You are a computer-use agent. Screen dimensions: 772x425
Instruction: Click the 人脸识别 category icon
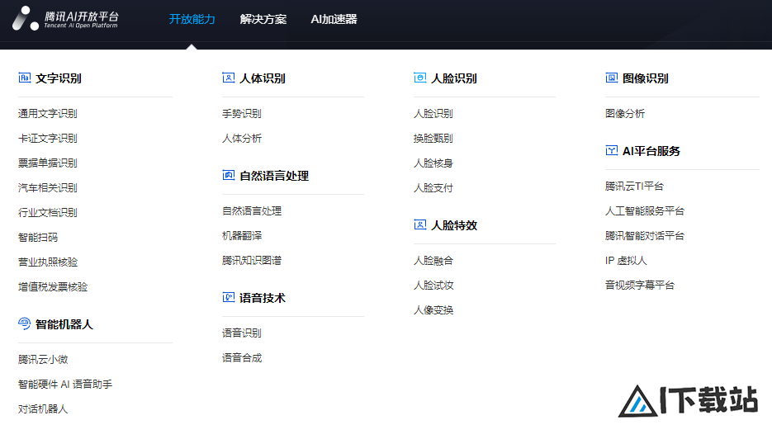(x=420, y=78)
